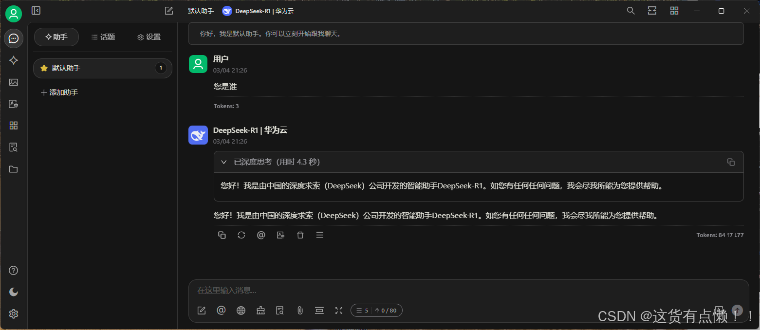The height and width of the screenshot is (330, 760).
Task: Select a knowledge base from the input toolbar
Action: [280, 311]
